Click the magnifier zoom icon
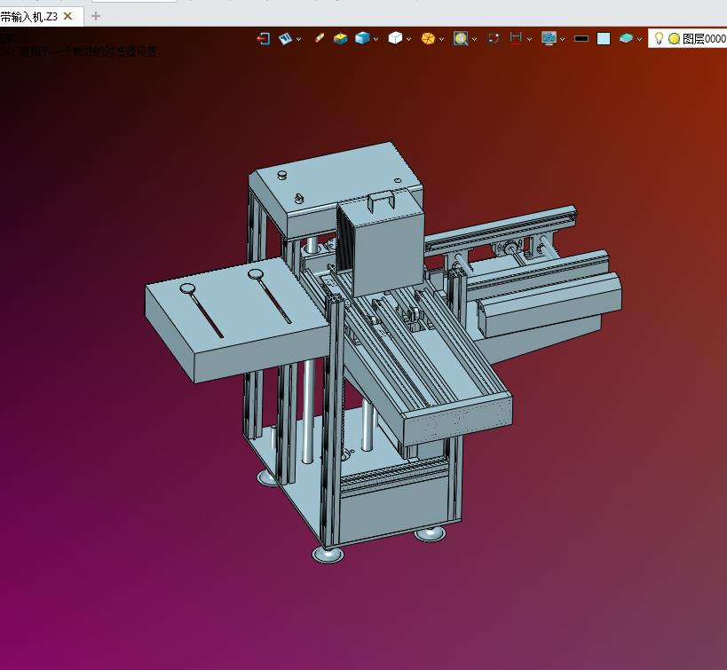 click(461, 38)
